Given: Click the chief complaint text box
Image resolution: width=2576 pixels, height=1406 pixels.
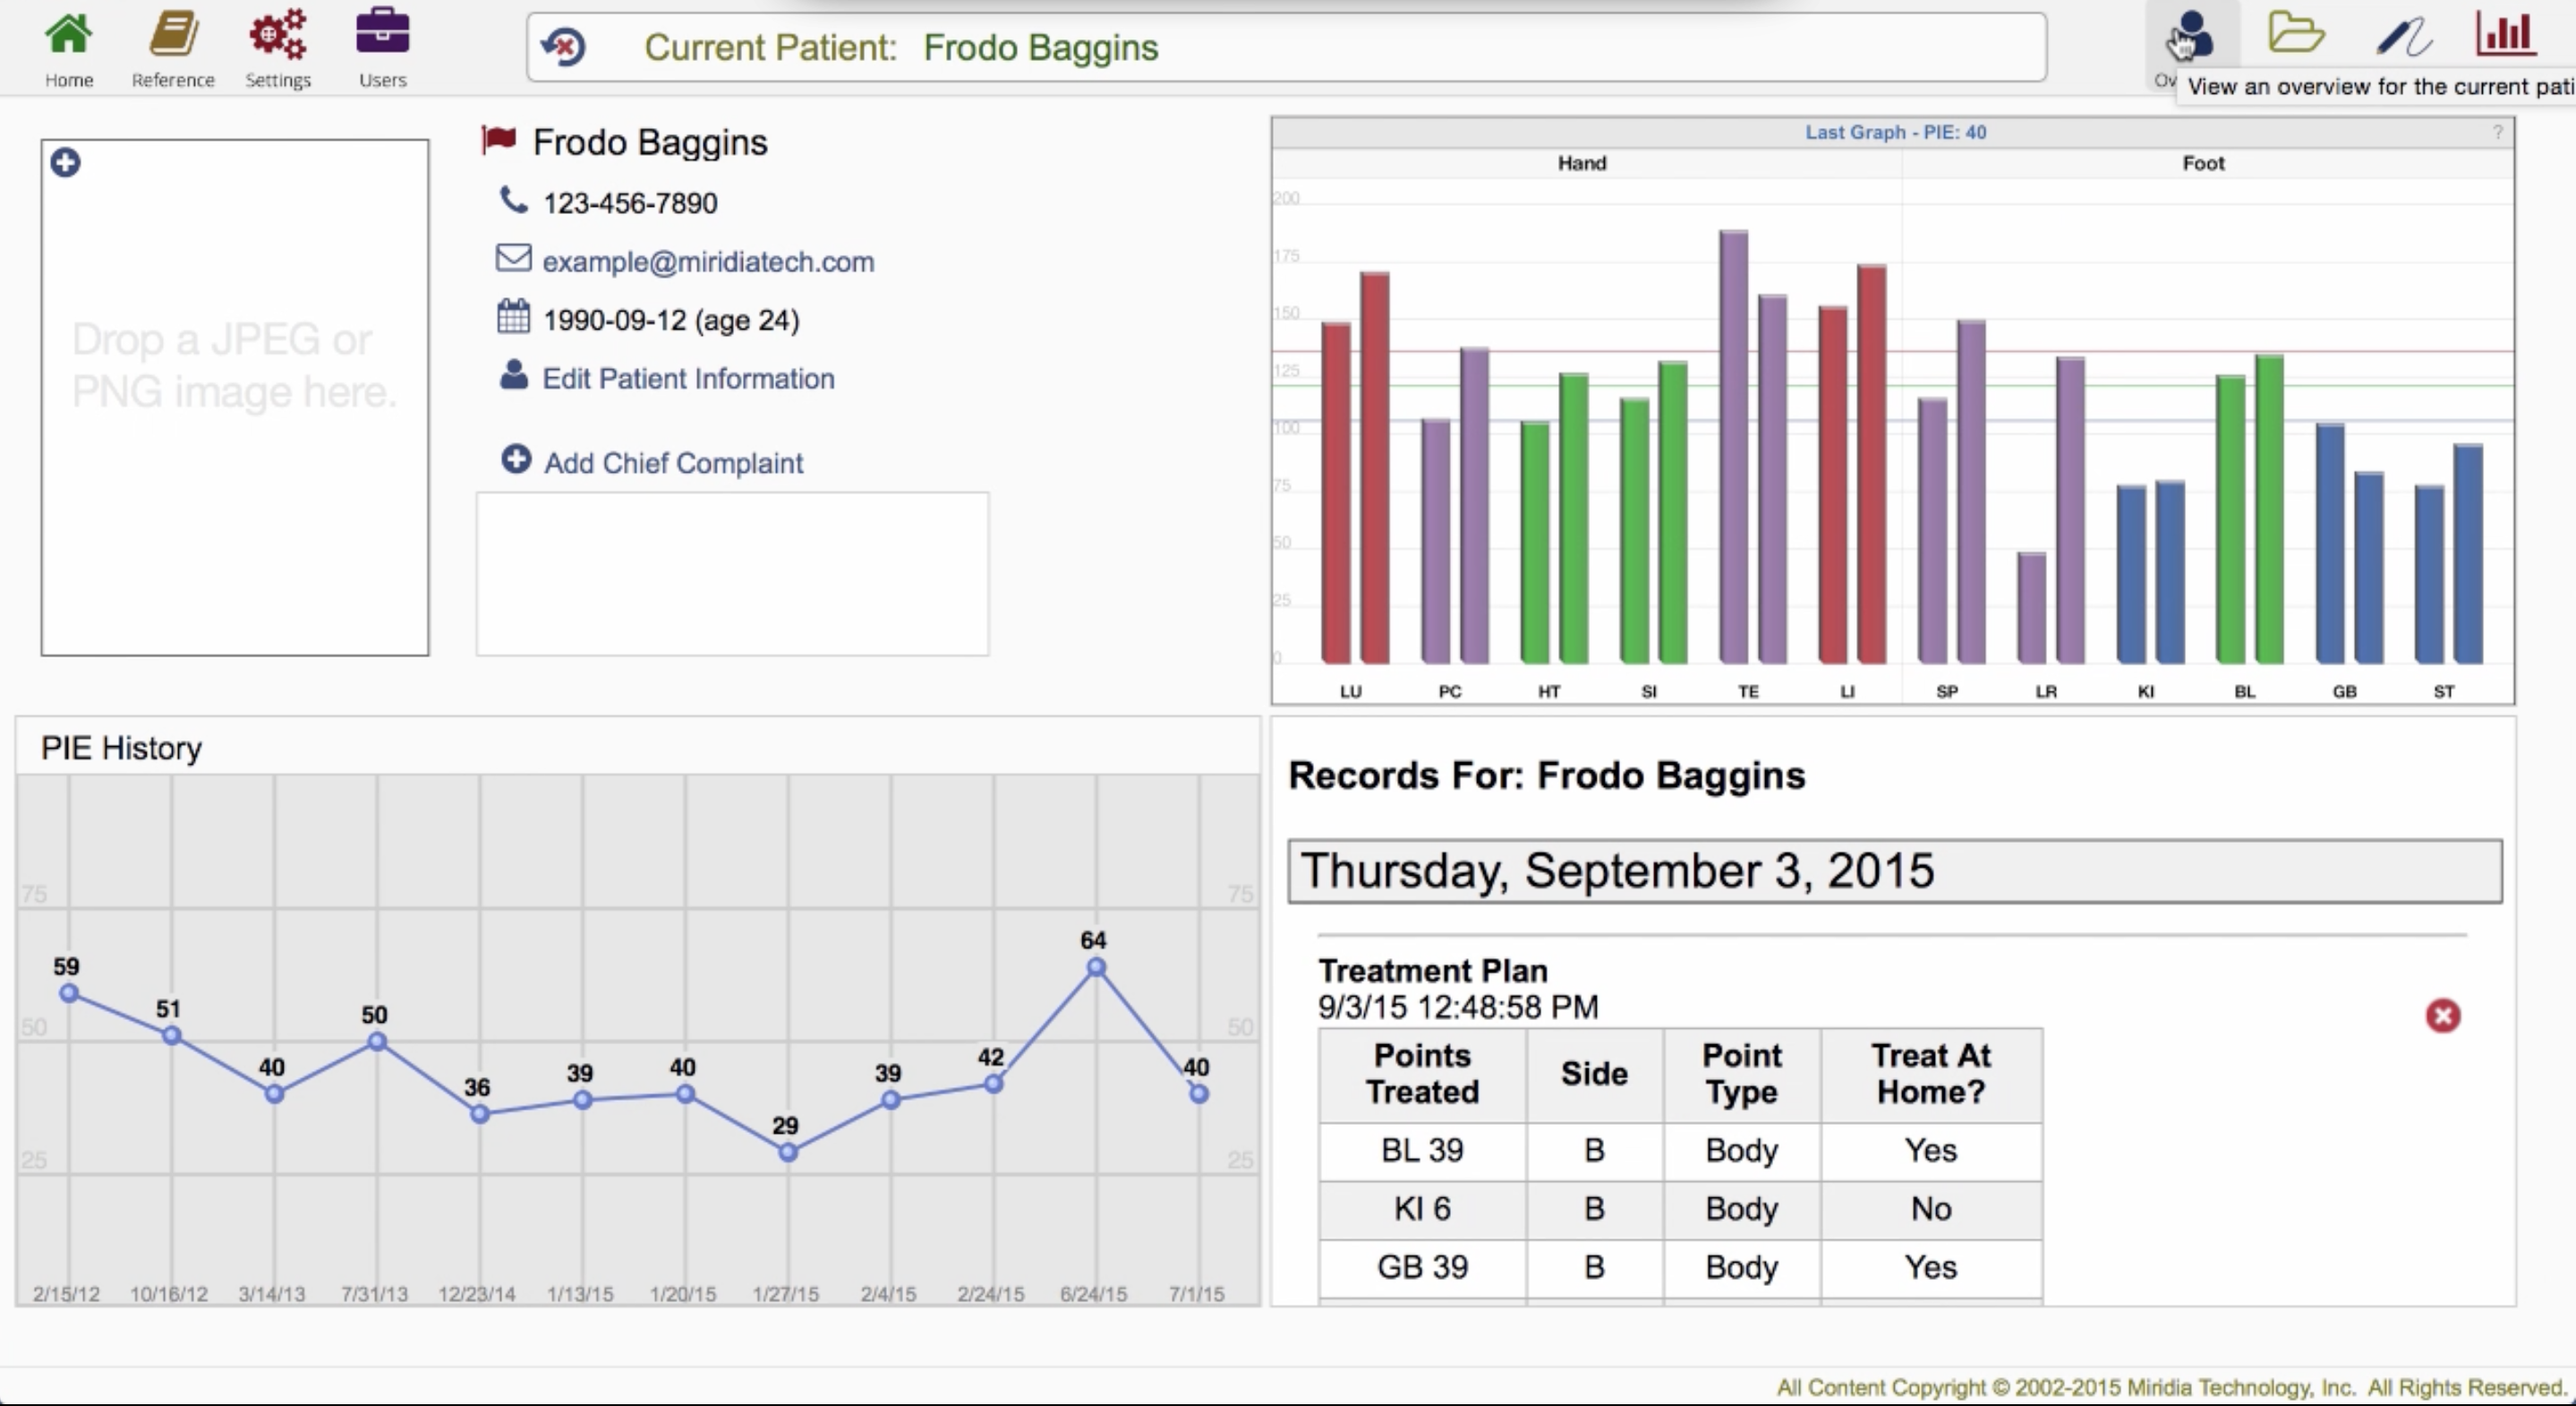Looking at the screenshot, I should tap(732, 573).
